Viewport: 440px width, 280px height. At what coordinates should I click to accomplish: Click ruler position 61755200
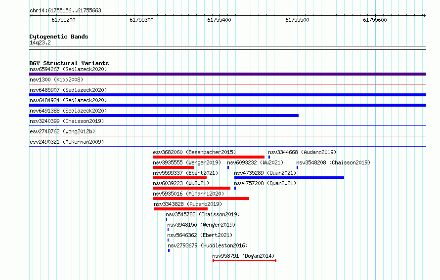coord(64,20)
